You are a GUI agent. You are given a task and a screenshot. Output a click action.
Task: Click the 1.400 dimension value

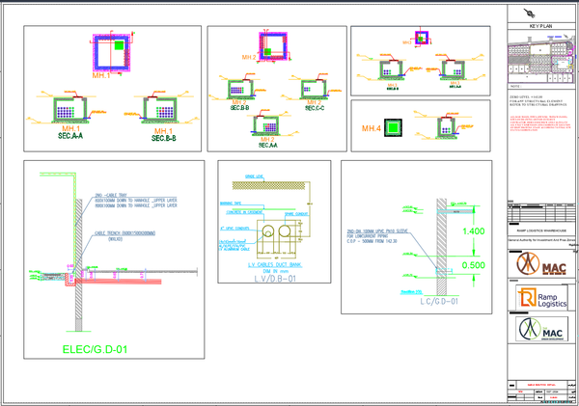tap(474, 231)
